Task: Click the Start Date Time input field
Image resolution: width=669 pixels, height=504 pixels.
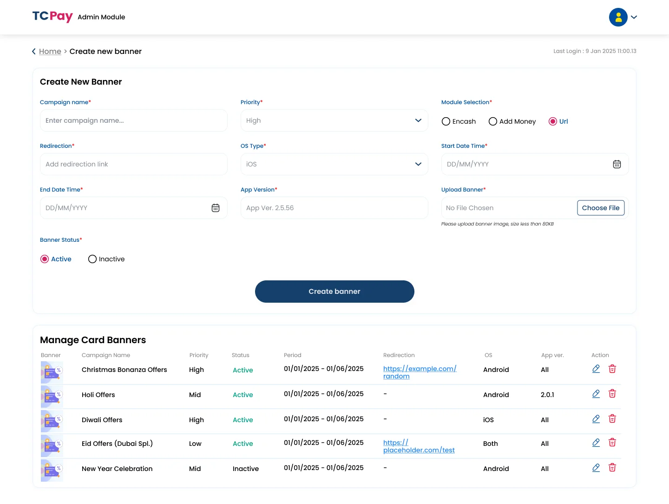Action: tap(535, 164)
